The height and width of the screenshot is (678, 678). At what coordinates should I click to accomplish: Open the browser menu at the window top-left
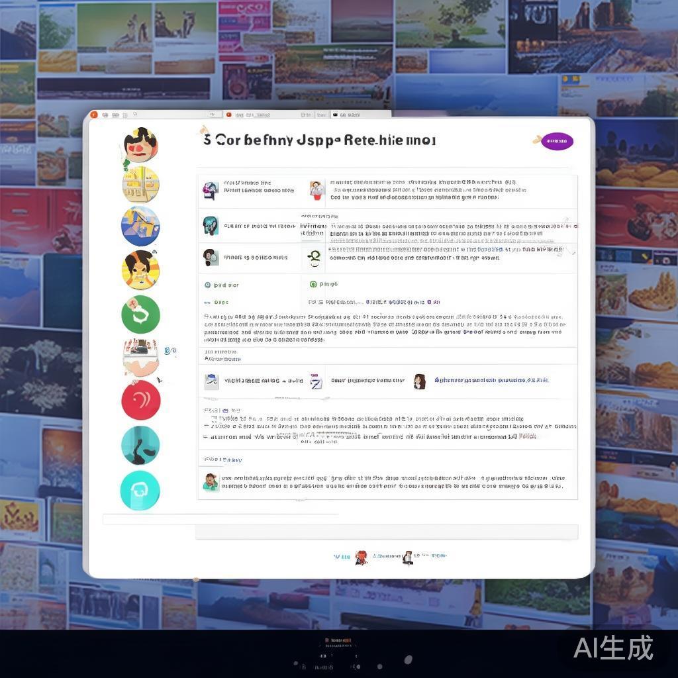93,114
